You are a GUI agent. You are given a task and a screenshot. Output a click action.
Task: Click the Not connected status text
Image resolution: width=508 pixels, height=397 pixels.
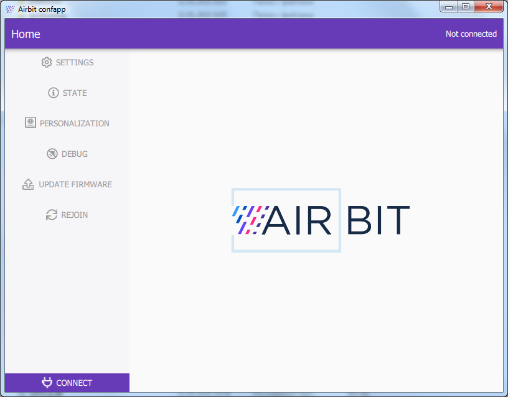(471, 34)
